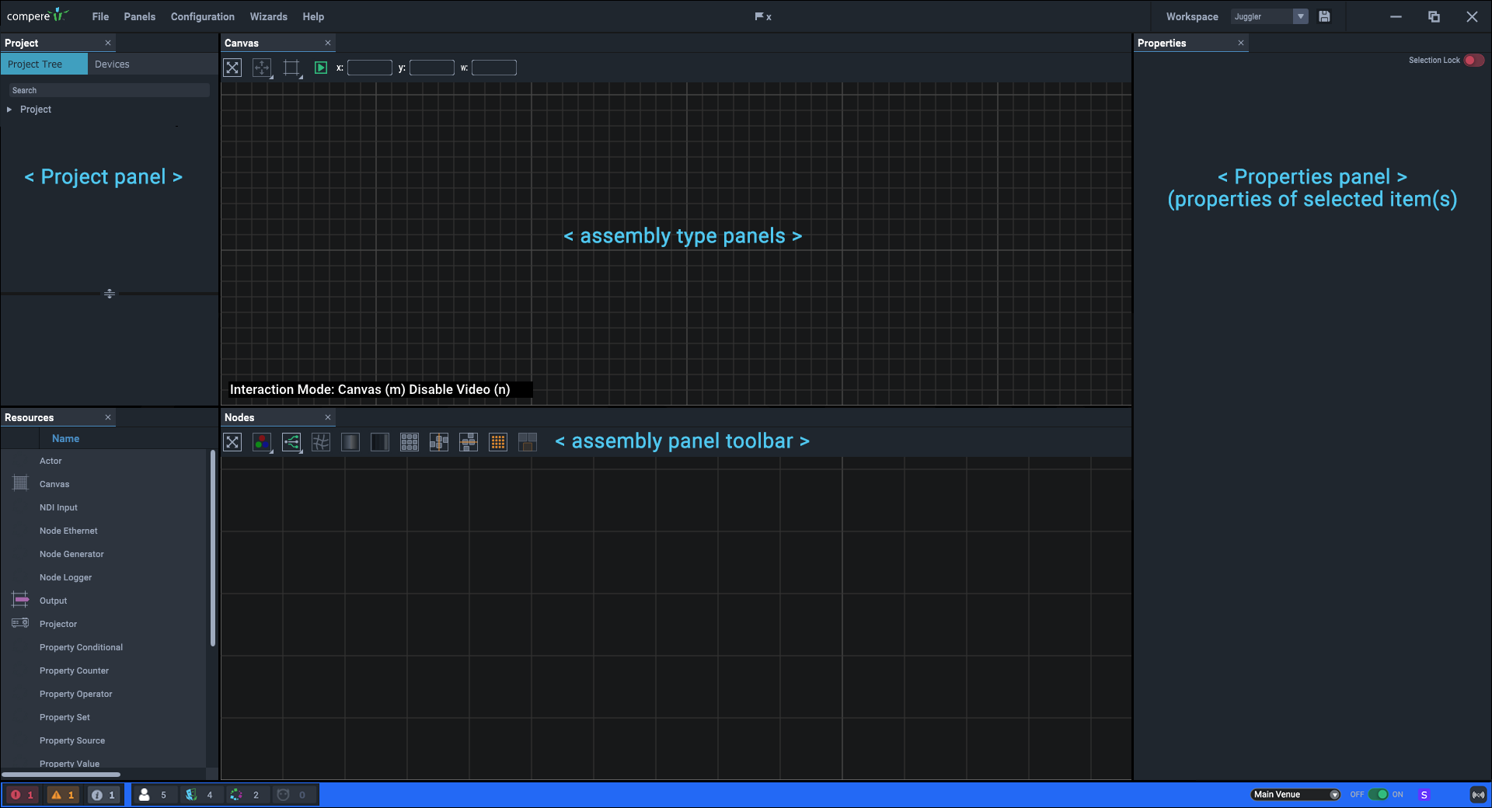Open the Configuration menu
The height and width of the screenshot is (808, 1492).
click(203, 16)
